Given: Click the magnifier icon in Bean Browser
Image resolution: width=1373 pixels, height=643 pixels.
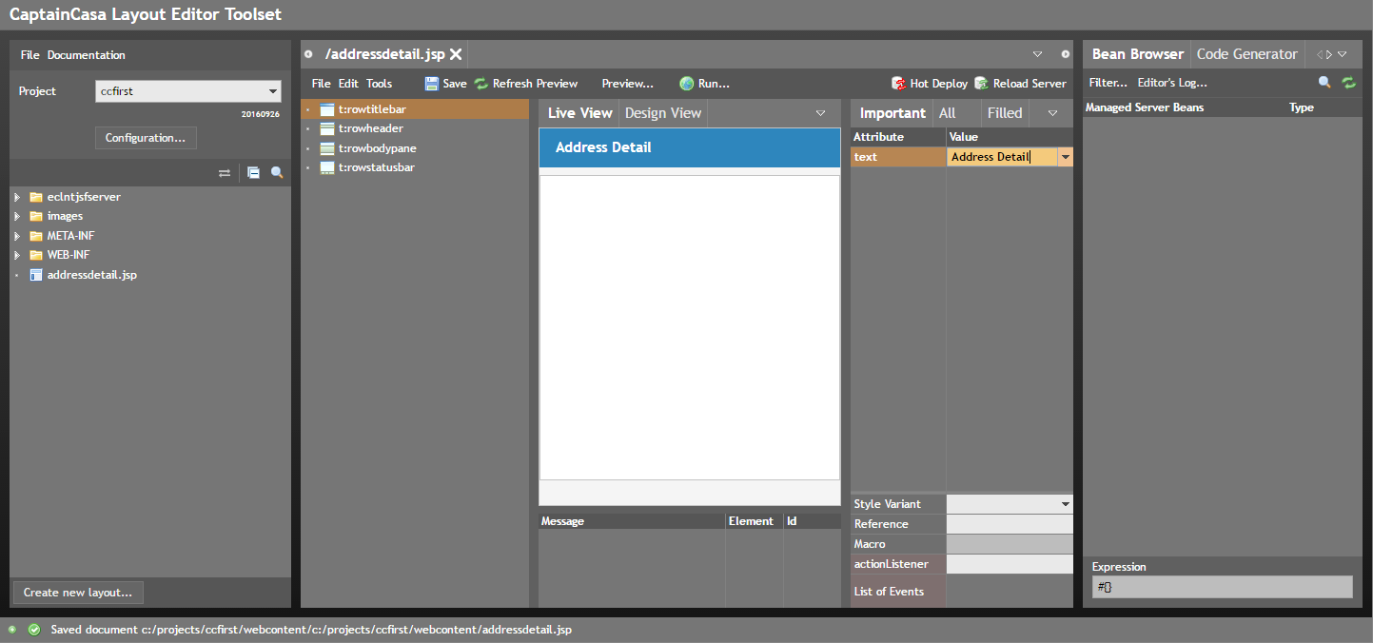Looking at the screenshot, I should click(x=1324, y=83).
